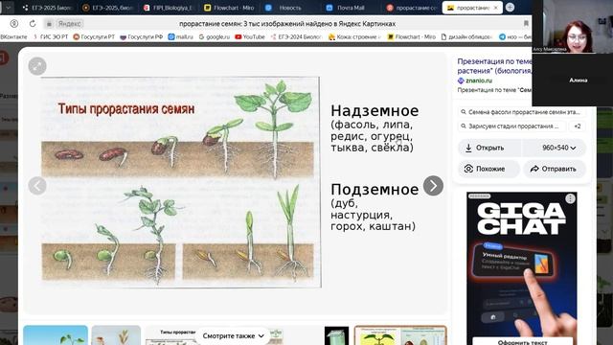Screen dimensions: 613x345
Task: Open the mail.ru bookmark
Action: (181, 36)
